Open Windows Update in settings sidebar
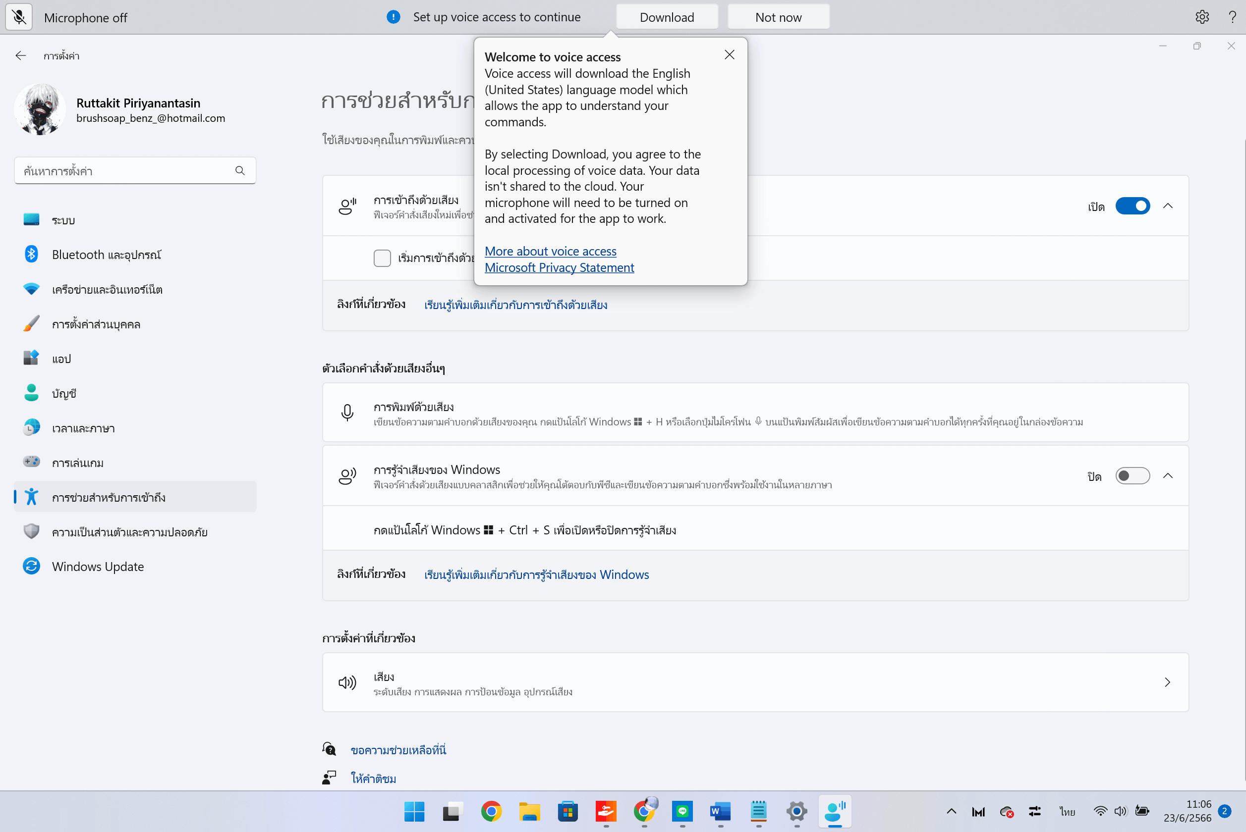Viewport: 1246px width, 832px height. pos(98,567)
